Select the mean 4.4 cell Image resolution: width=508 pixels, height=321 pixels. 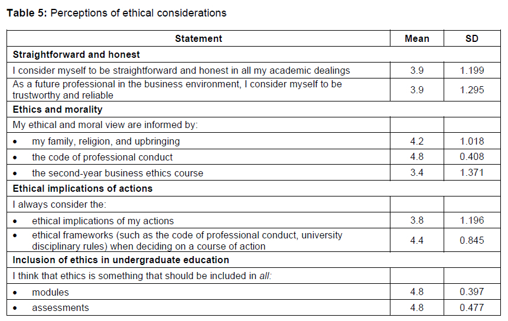pos(417,240)
